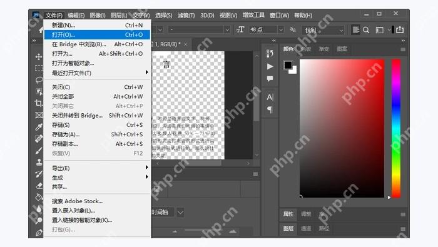
Task: Choose 新建(N)... from File menu
Action: click(97, 25)
